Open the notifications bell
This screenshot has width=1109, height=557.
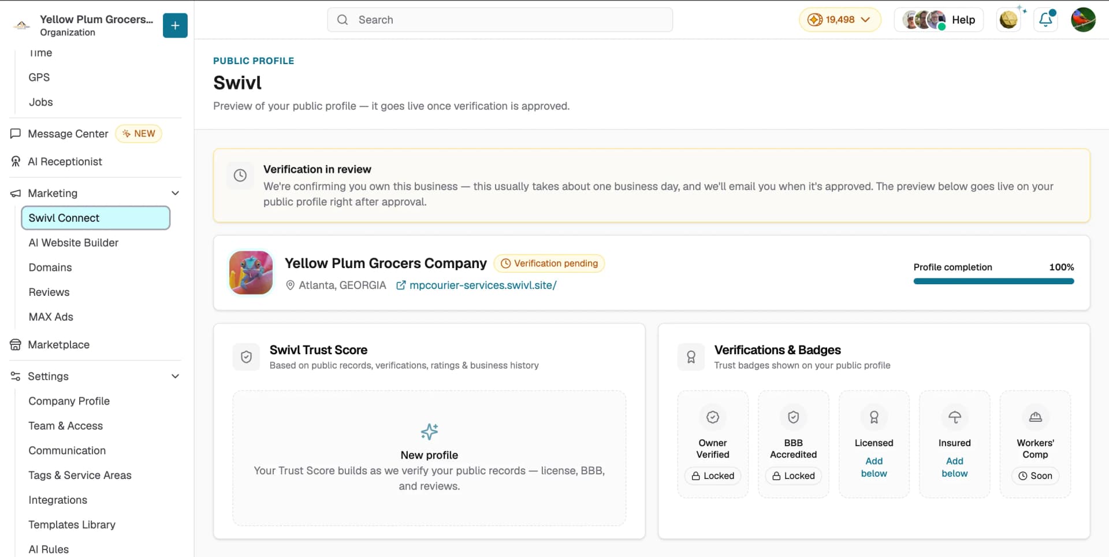1046,20
